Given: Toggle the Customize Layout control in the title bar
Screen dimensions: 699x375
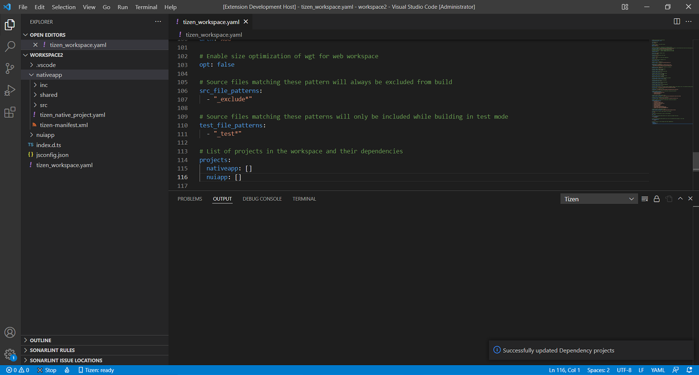Looking at the screenshot, I should point(625,7).
